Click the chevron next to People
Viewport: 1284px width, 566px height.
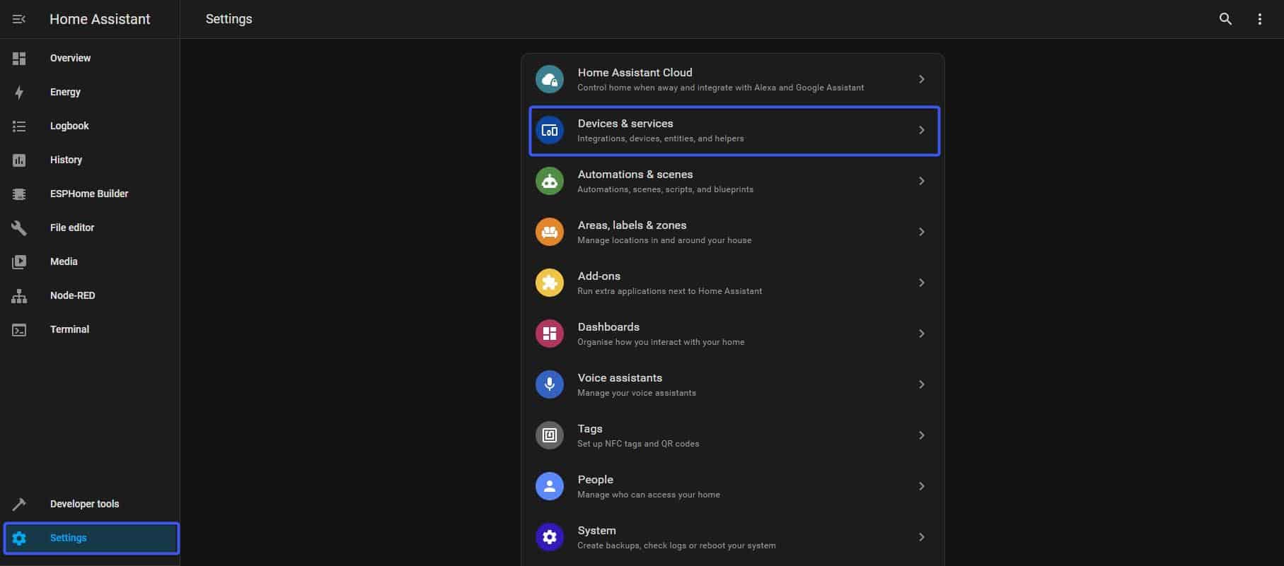click(x=921, y=486)
